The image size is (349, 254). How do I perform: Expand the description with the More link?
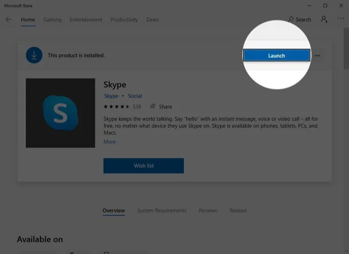click(x=110, y=142)
